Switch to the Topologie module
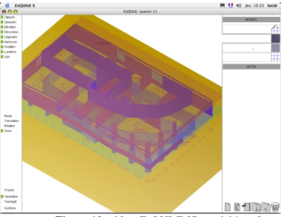Viewport: 284px width, 217px height. [x=10, y=201]
